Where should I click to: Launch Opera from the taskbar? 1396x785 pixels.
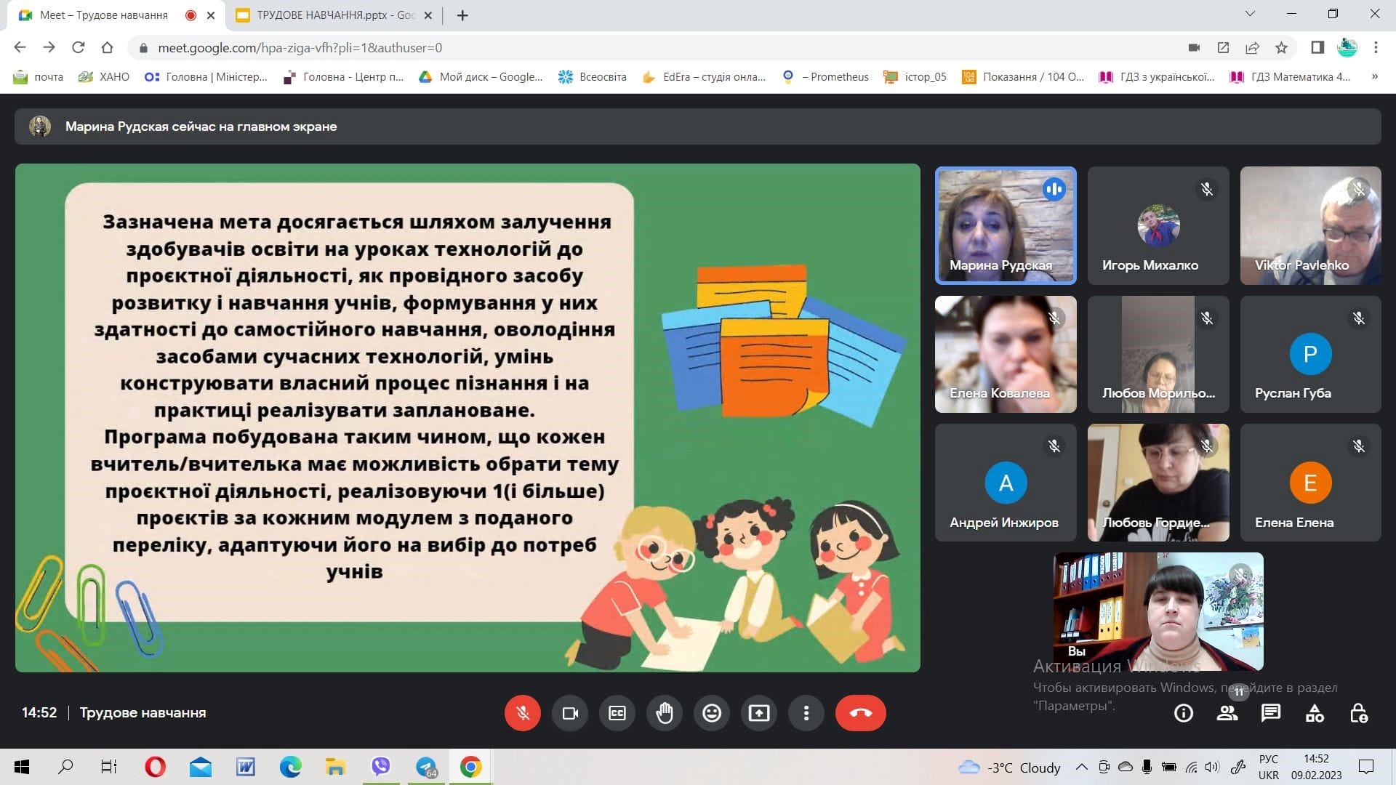[155, 767]
